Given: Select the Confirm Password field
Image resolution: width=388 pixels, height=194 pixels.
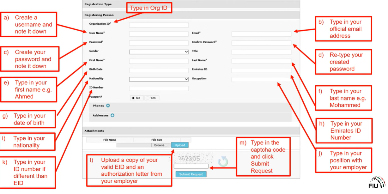Looking at the screenshot, I should click(x=261, y=43).
